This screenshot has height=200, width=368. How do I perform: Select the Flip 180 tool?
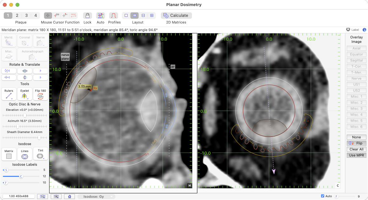coord(40,94)
